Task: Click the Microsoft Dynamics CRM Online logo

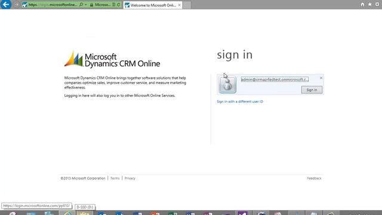Action: pos(112,60)
